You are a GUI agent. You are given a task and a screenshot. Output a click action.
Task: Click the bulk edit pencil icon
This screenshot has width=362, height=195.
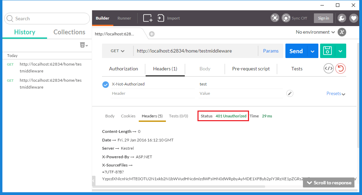290,93
